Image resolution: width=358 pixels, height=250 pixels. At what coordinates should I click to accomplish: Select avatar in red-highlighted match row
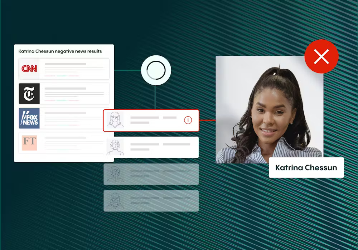click(115, 120)
